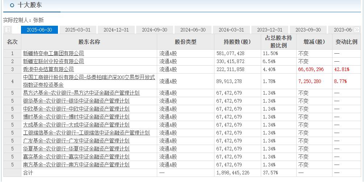
Task: Click the double-arrow to show more dates
Action: 357,30
